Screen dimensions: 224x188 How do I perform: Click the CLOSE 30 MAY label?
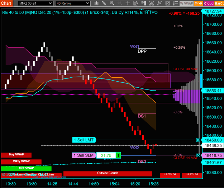pos(186,69)
